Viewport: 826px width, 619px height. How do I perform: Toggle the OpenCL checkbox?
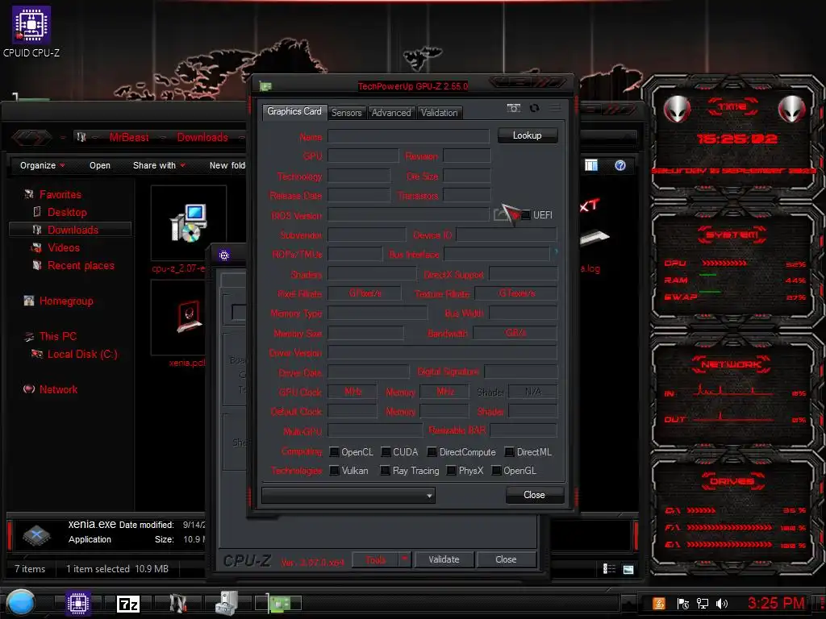coord(334,452)
